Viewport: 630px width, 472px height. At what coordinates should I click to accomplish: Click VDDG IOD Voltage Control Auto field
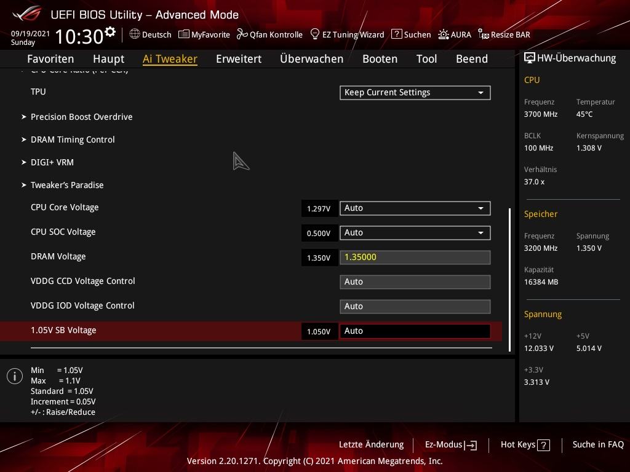point(415,306)
